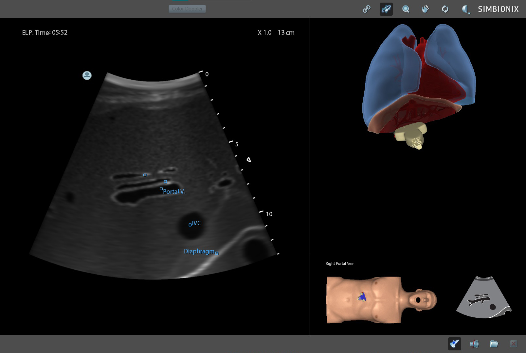Click the SIMBIONIX logo
The width and height of the screenshot is (526, 353).
pyautogui.click(x=498, y=9)
